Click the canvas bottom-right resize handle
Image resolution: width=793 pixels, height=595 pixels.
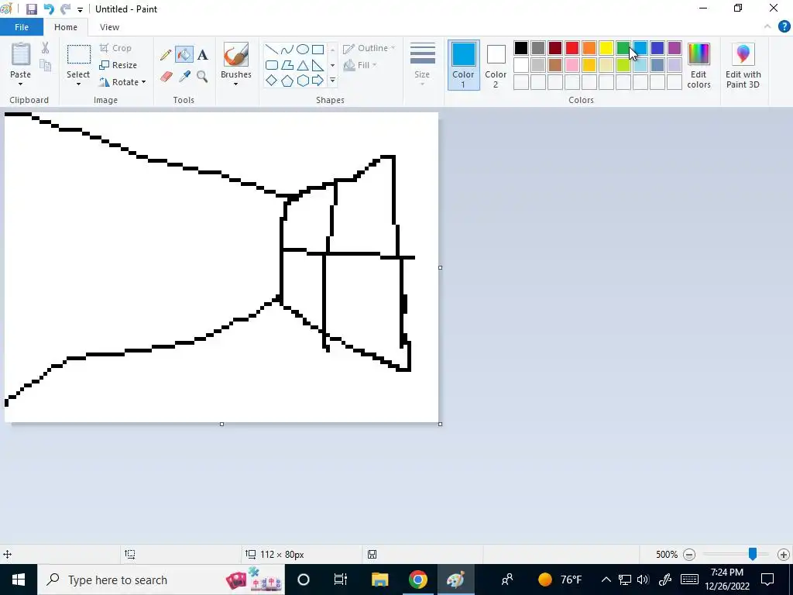(x=440, y=424)
